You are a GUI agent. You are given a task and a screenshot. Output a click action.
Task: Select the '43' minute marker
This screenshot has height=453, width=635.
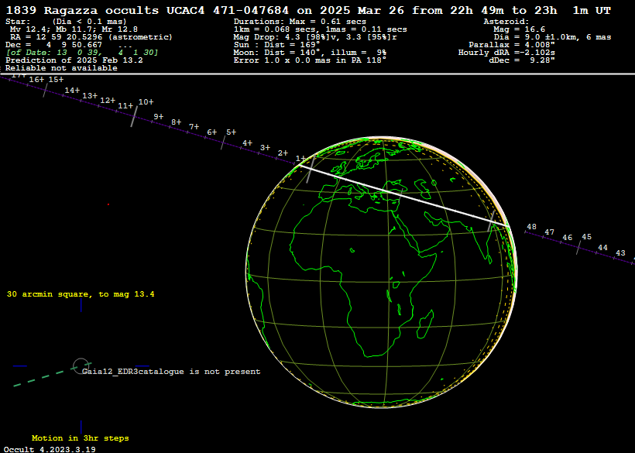(621, 253)
